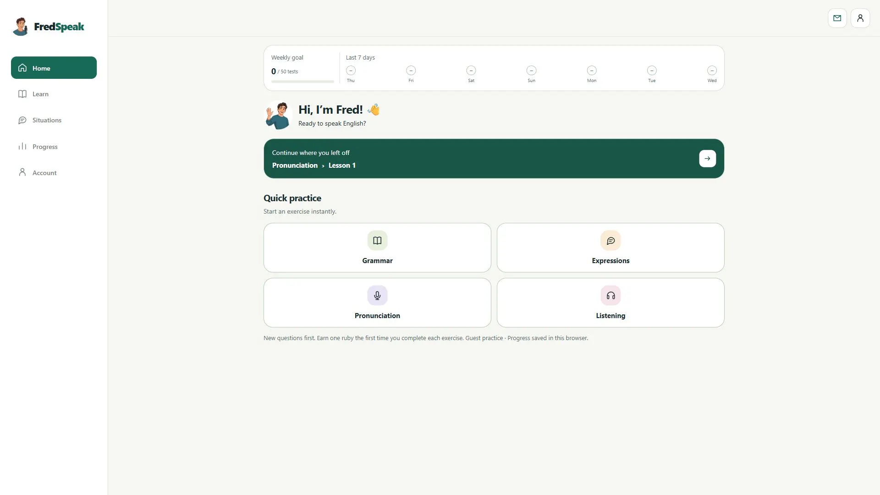The width and height of the screenshot is (880, 495).
Task: Click the Grammar book icon
Action: (x=377, y=241)
